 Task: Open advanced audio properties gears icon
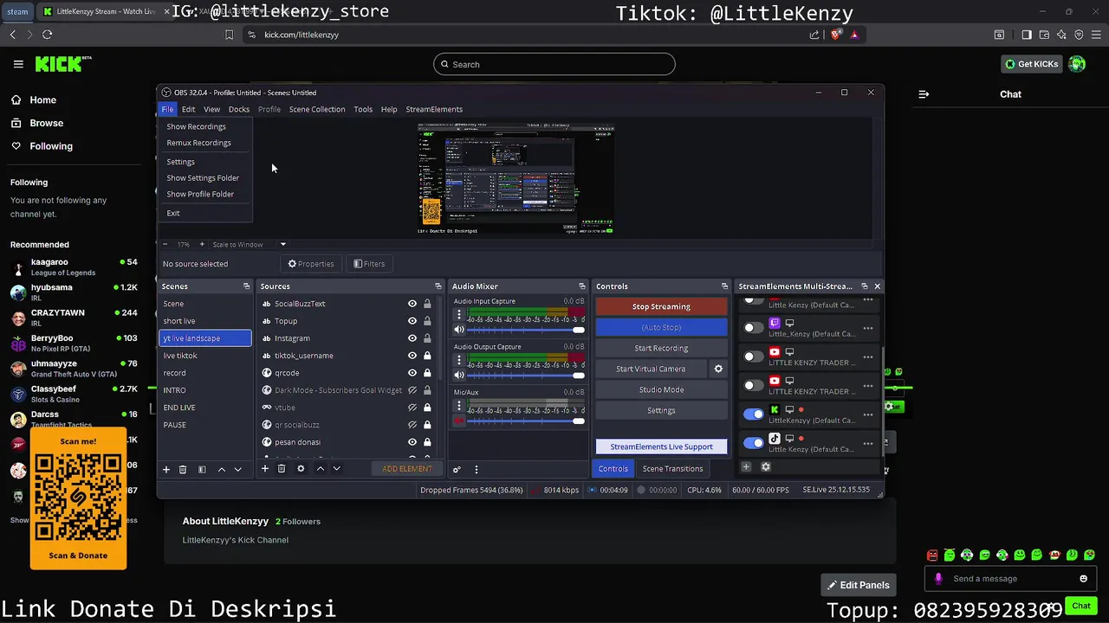457,470
